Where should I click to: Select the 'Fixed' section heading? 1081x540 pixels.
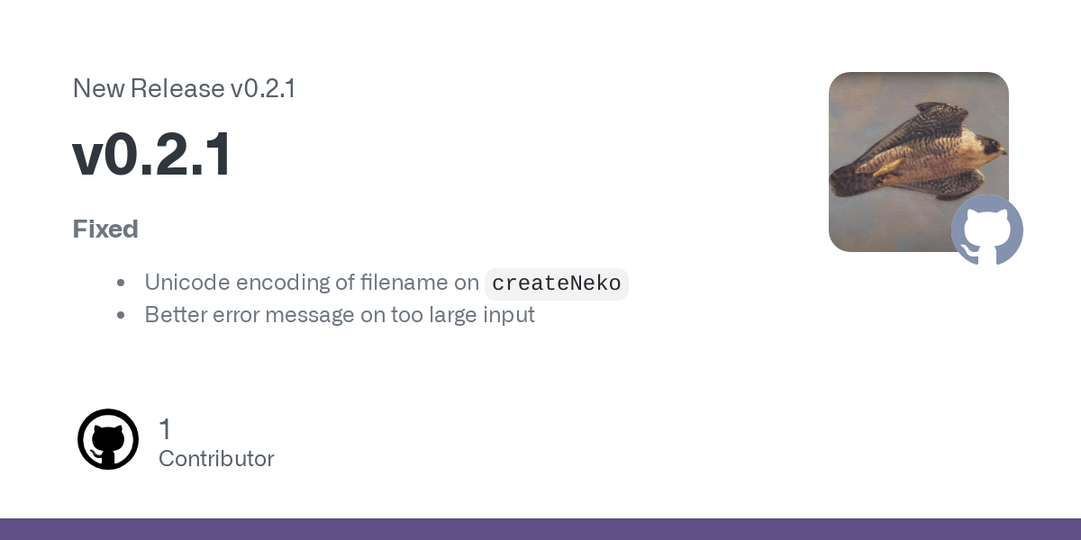click(x=105, y=229)
